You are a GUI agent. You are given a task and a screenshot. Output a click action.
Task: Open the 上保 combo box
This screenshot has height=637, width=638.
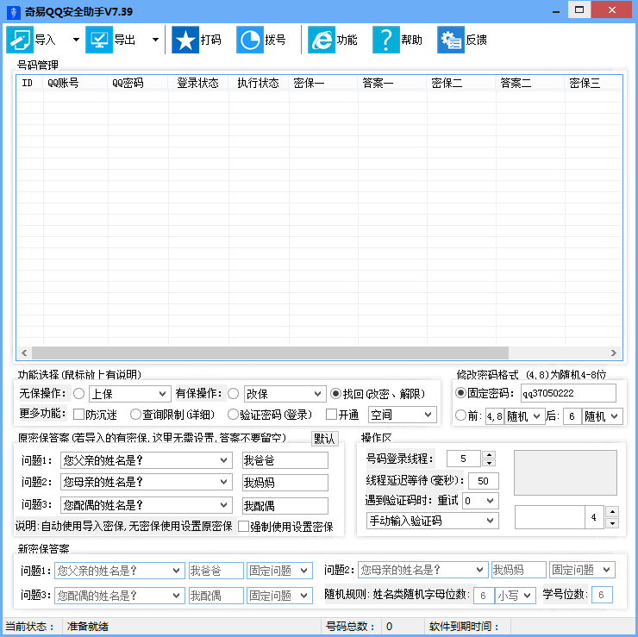[128, 394]
